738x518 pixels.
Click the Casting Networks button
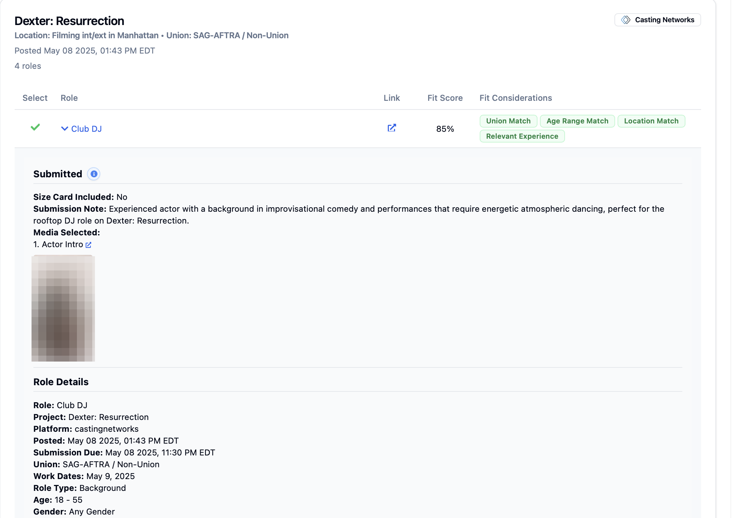point(657,20)
